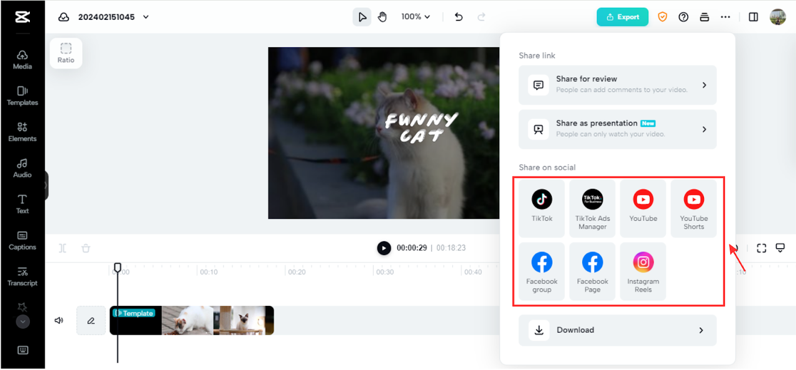This screenshot has height=370, width=796.
Task: Open the help question mark icon
Action: (683, 17)
